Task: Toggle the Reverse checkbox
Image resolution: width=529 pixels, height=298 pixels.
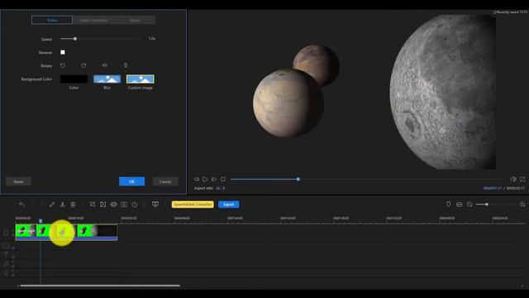Action: [x=63, y=52]
